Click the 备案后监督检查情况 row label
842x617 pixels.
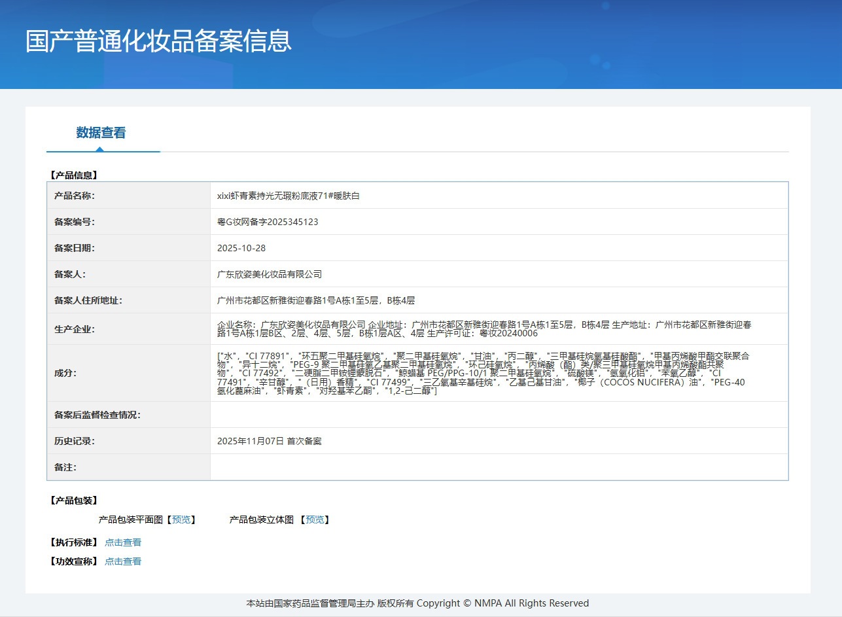click(97, 415)
